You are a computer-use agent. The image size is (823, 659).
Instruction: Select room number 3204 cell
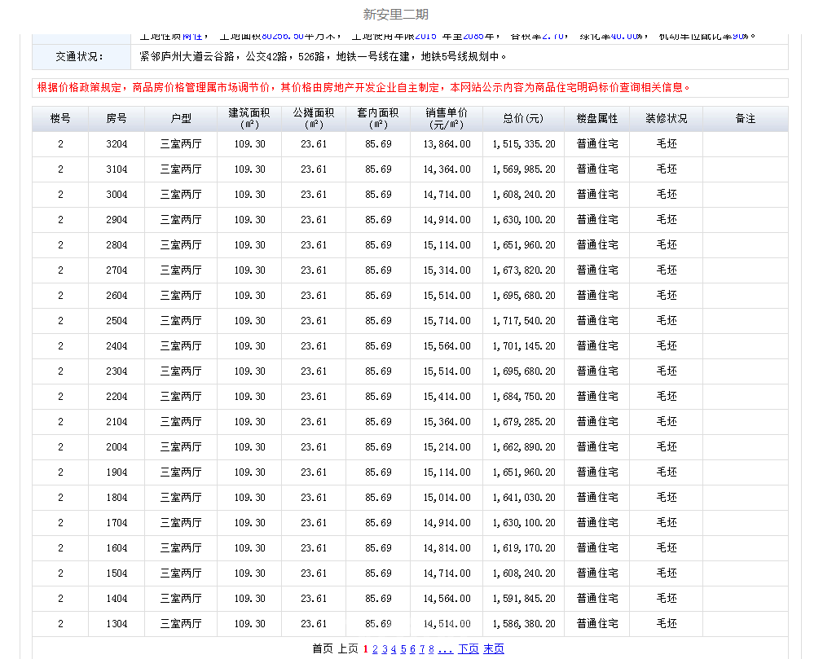[117, 144]
